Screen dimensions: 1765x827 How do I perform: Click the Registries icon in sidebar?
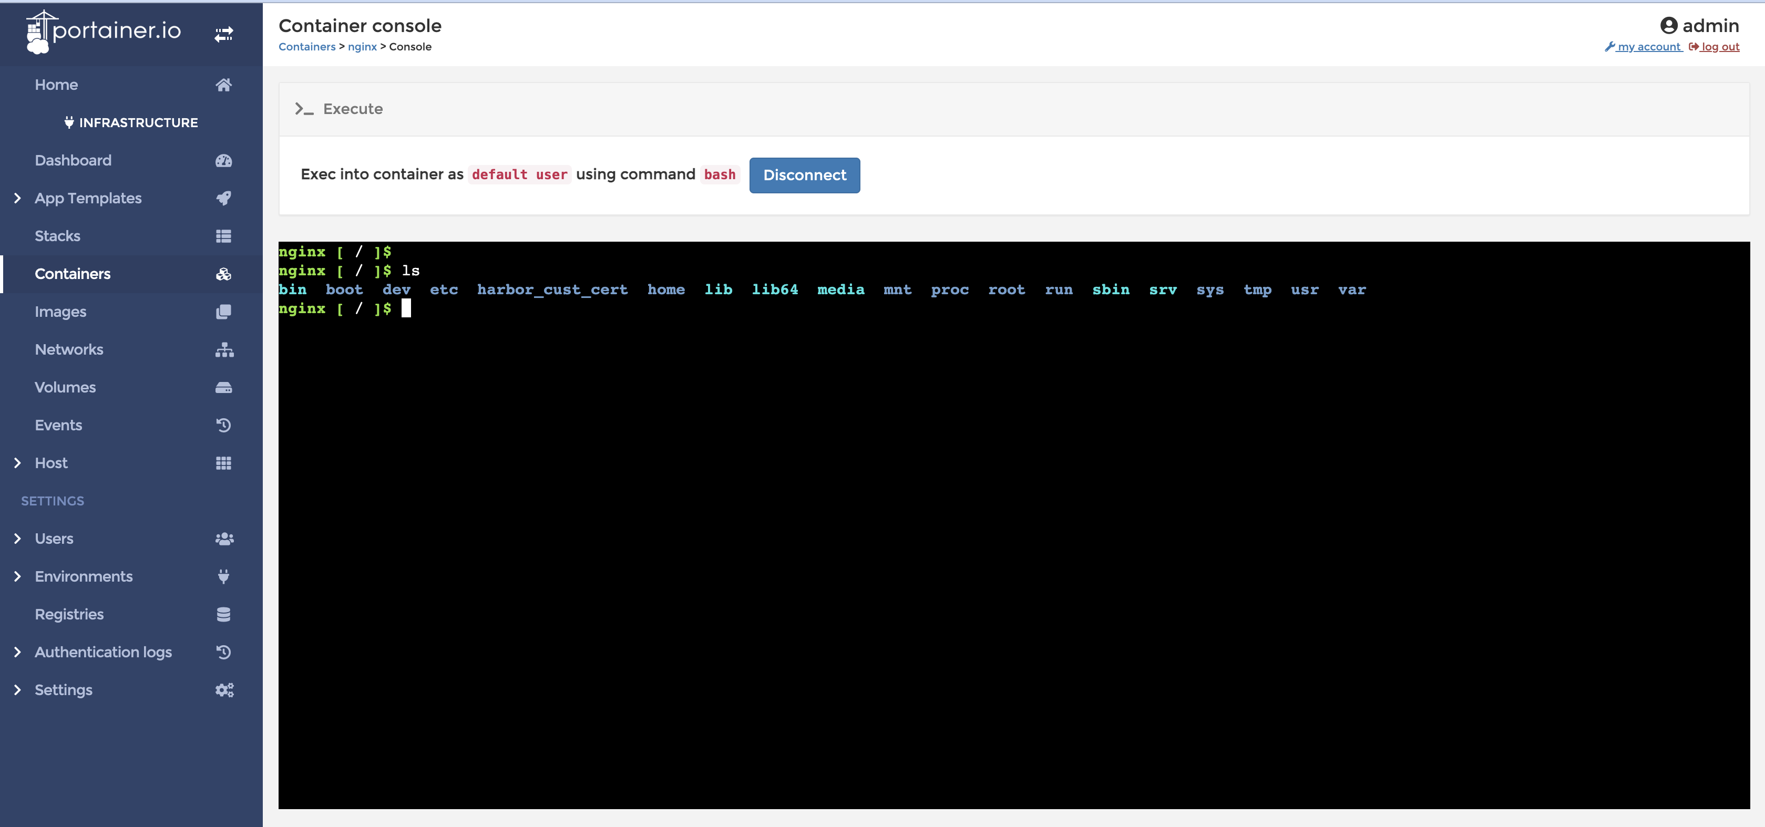pyautogui.click(x=224, y=614)
